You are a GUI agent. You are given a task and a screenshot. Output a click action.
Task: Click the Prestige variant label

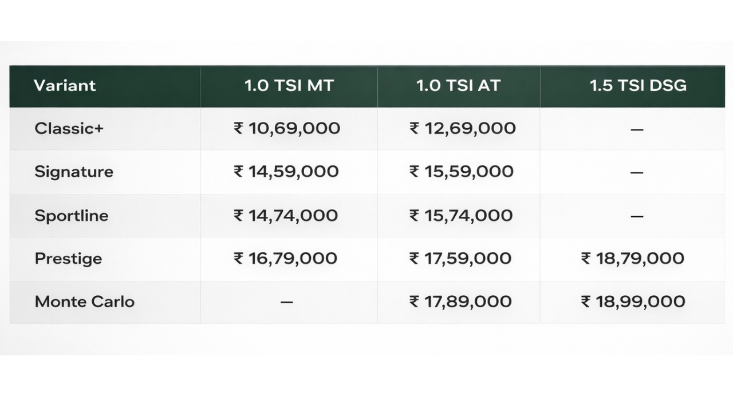(68, 259)
